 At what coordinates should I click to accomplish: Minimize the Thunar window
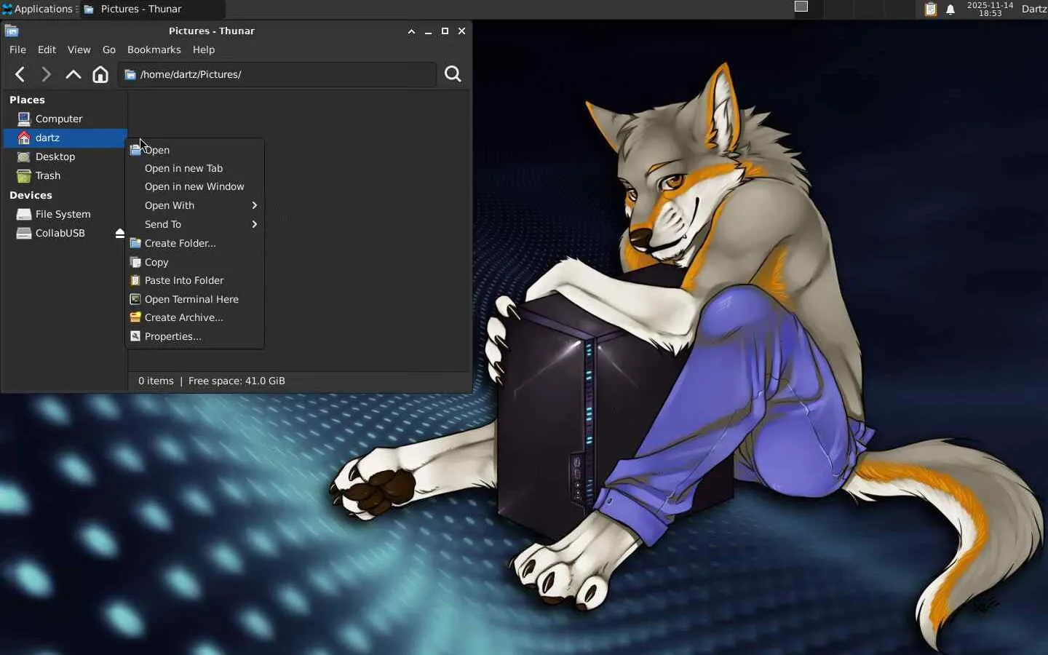coord(428,31)
